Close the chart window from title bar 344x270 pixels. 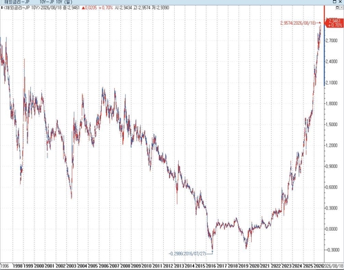tap(340, 1)
